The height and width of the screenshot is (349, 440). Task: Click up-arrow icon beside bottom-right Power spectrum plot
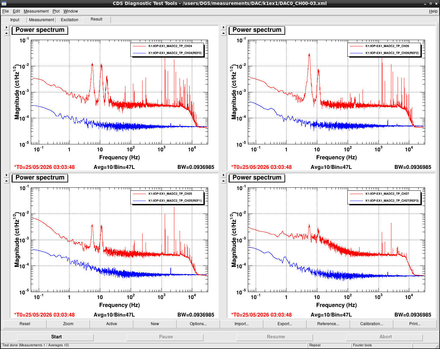[223, 181]
